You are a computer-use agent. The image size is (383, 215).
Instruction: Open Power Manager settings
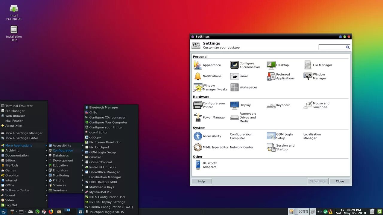tap(210, 117)
